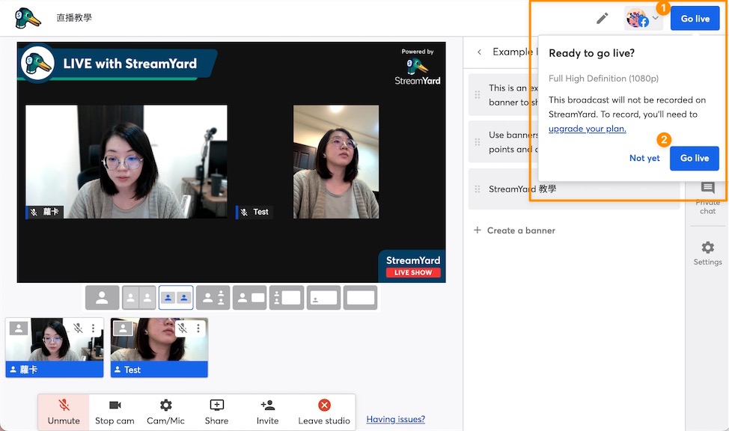The image size is (729, 431).
Task: Open Settings in the right sidebar
Action: (x=707, y=253)
